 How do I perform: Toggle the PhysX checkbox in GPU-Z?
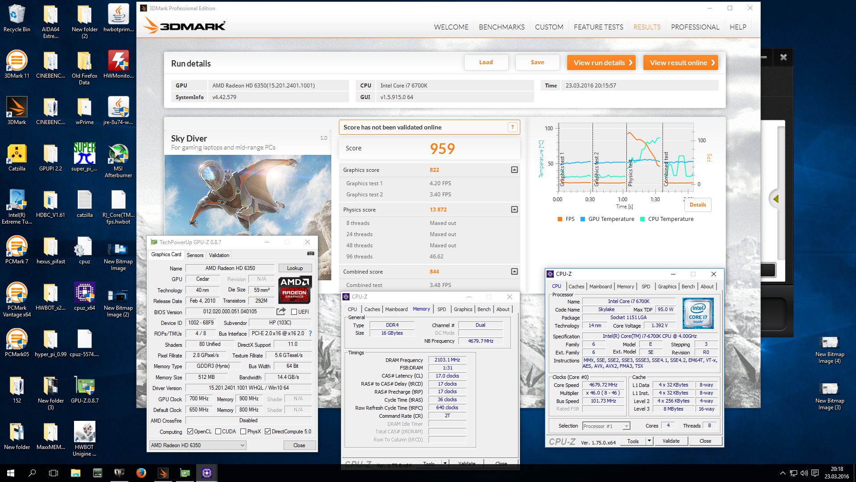click(243, 432)
